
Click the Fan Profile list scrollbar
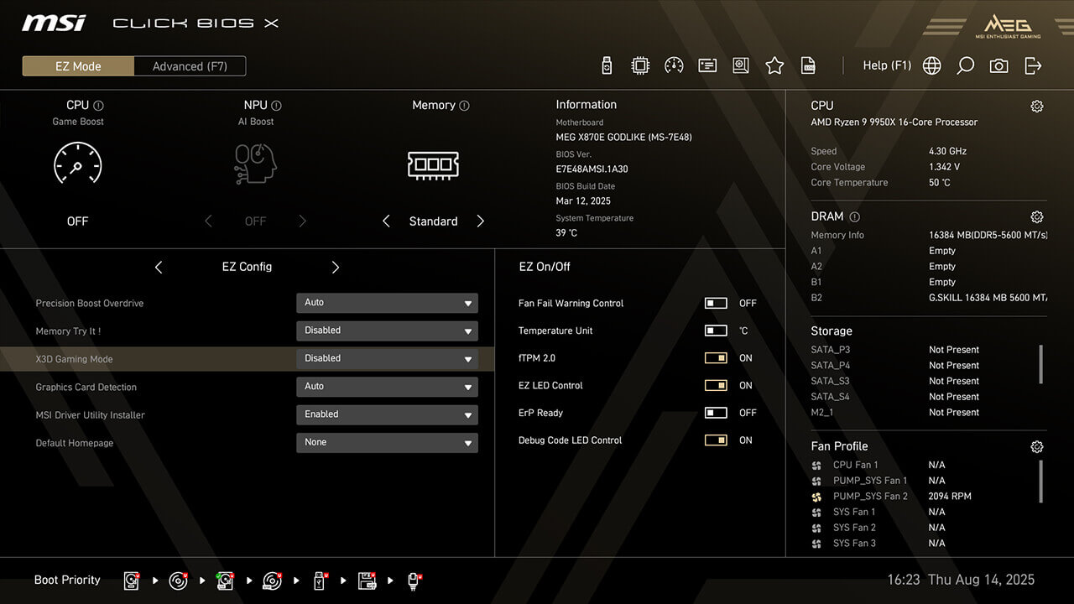coord(1041,481)
